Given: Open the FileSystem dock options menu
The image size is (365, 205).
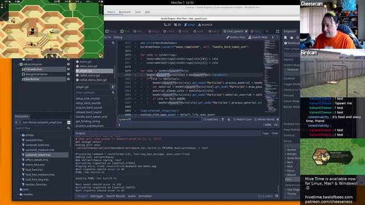Looking at the screenshot, I should coord(71,116).
